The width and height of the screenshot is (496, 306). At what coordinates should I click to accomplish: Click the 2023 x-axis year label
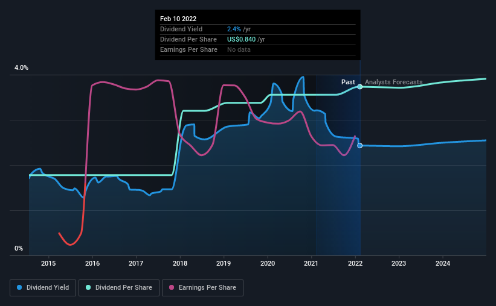tap(399, 263)
